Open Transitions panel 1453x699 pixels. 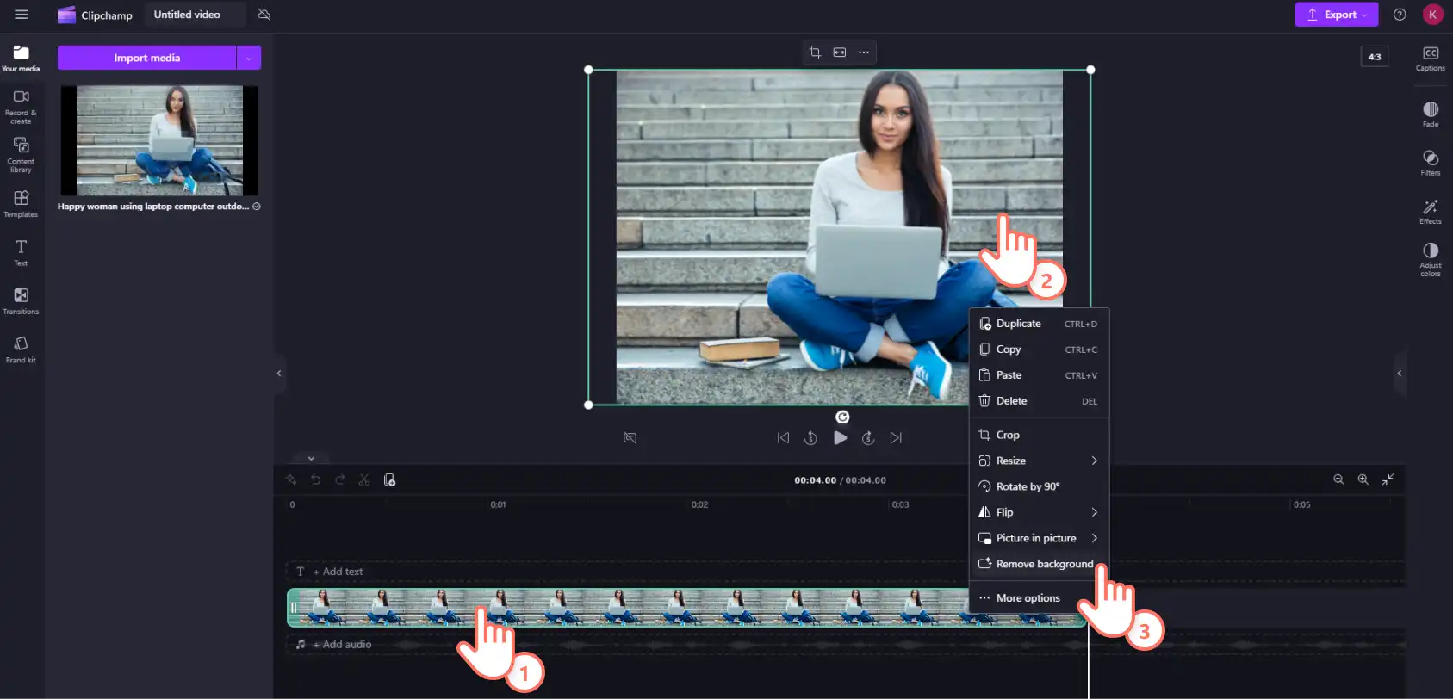(21, 301)
